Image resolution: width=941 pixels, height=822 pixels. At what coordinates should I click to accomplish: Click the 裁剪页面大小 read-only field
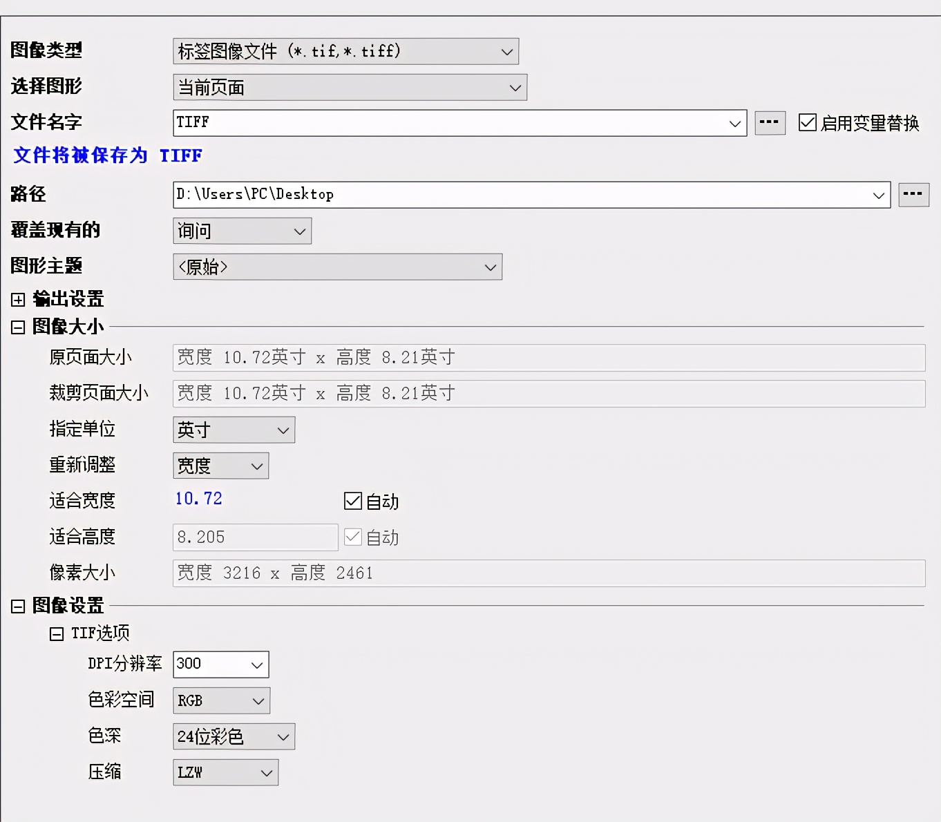coord(549,394)
